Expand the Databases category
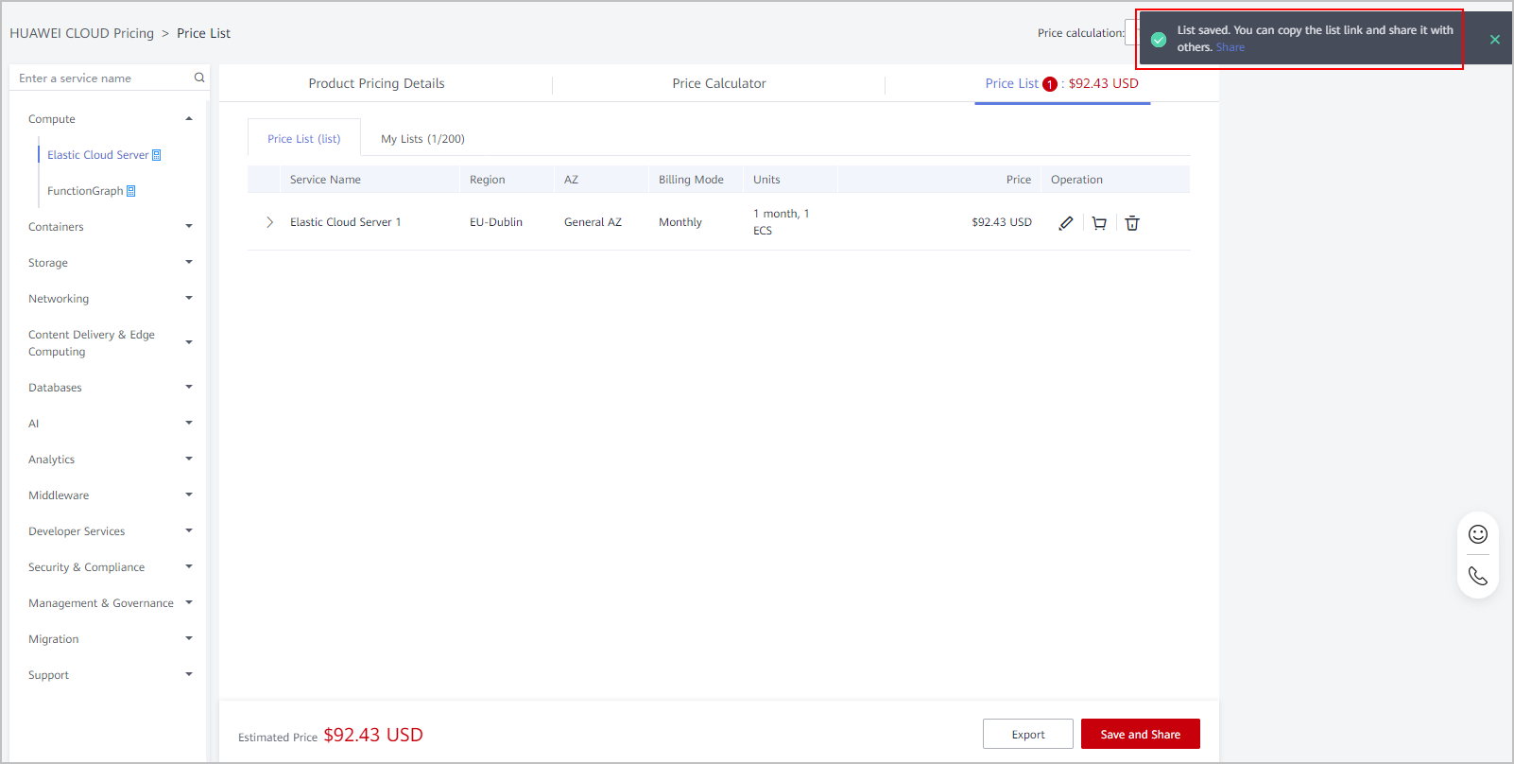This screenshot has height=764, width=1514. [x=189, y=388]
